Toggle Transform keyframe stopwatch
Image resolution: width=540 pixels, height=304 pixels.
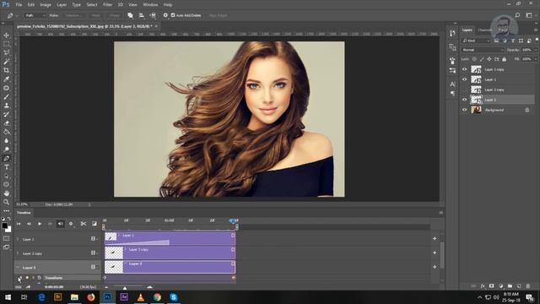(x=39, y=278)
